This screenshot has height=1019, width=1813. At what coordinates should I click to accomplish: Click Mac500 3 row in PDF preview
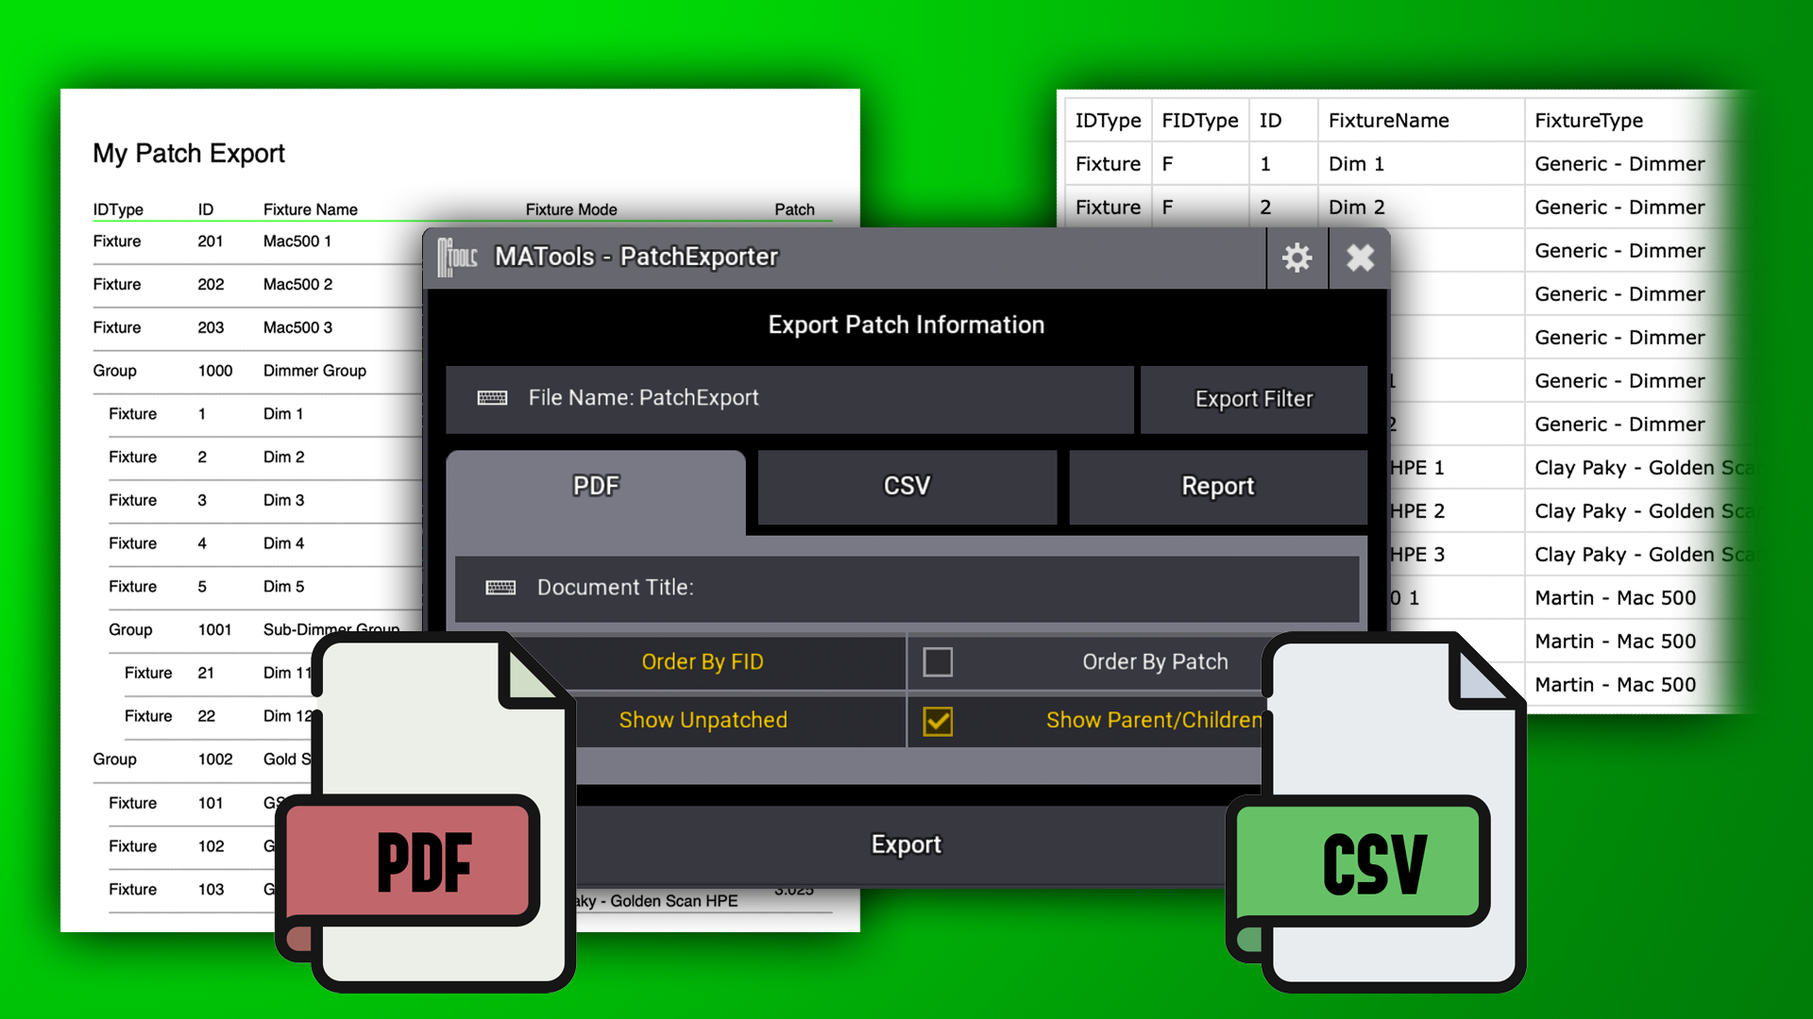(x=257, y=328)
